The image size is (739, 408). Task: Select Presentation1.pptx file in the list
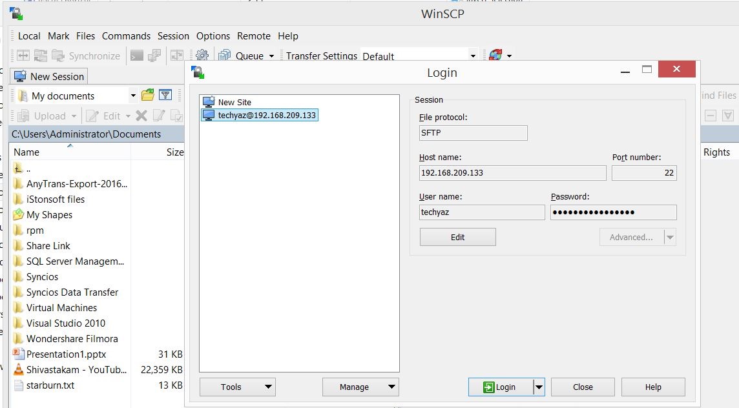(66, 354)
